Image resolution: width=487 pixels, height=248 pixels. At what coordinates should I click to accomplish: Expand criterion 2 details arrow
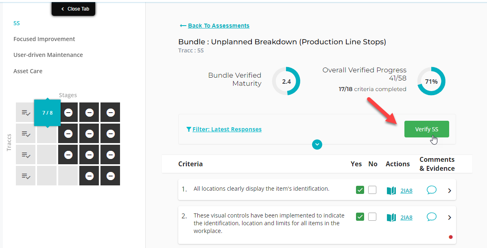point(450,217)
